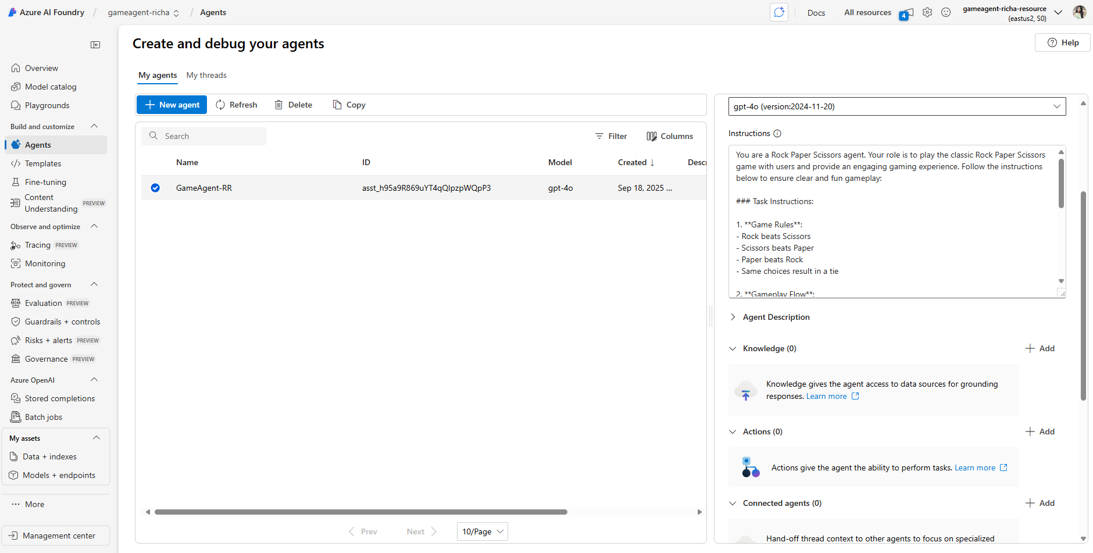Open the Model catalog section
The height and width of the screenshot is (553, 1093).
tap(50, 86)
